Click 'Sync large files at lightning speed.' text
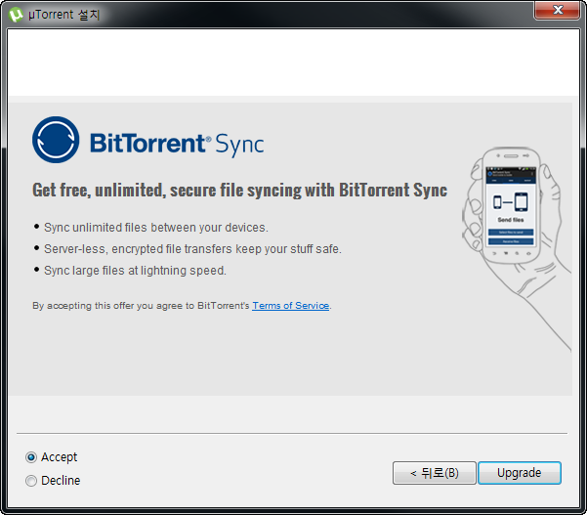 click(x=135, y=270)
